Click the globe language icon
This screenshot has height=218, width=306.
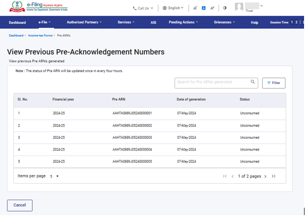[165, 8]
